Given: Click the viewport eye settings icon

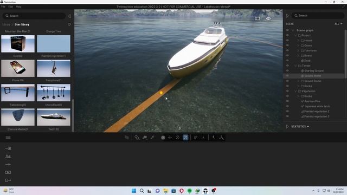Looking at the screenshot, I should coord(268,18).
